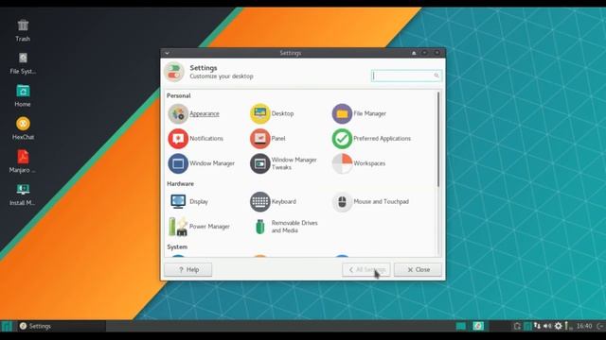
Task: Open Display settings
Action: tap(188, 201)
